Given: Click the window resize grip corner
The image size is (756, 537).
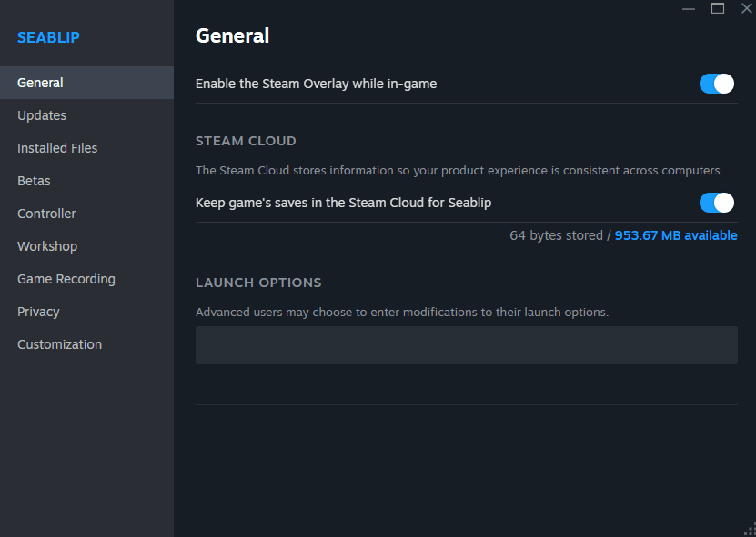Looking at the screenshot, I should 751,531.
